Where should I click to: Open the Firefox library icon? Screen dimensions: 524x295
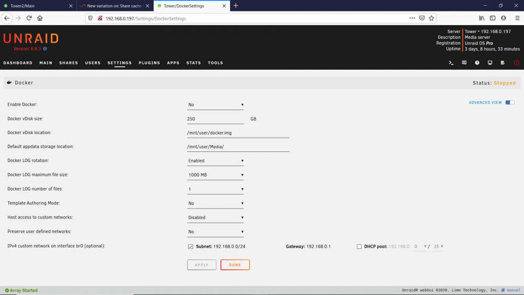(482, 18)
